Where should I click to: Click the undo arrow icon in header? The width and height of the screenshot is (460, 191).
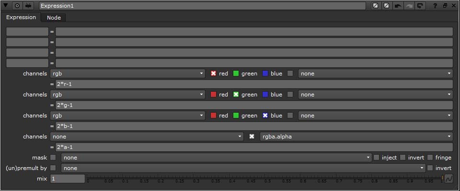397,6
